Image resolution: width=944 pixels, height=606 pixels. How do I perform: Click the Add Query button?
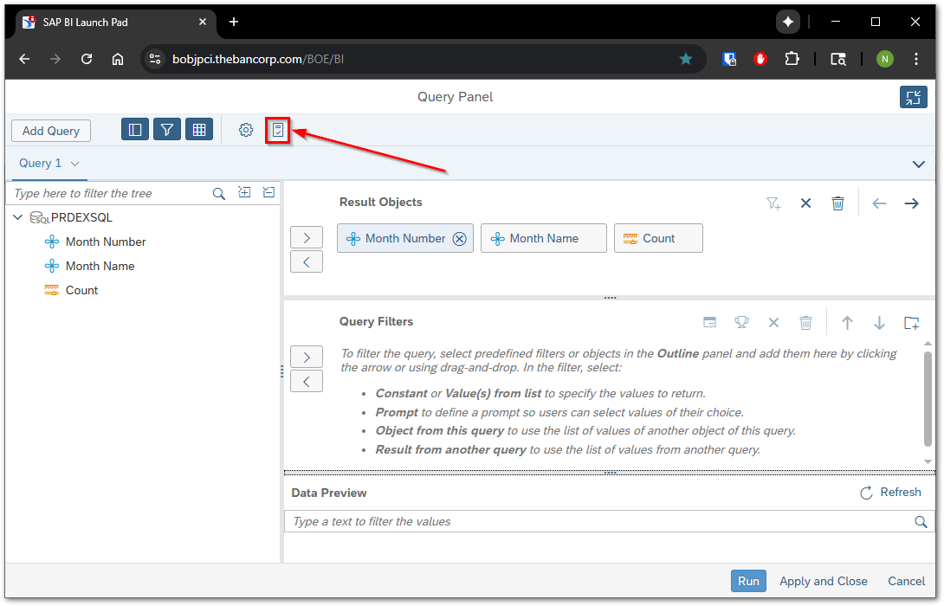coord(51,131)
